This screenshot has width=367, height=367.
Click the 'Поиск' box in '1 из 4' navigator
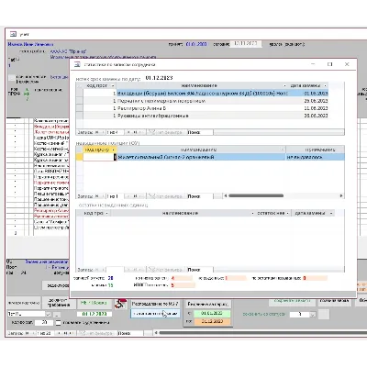(200, 132)
